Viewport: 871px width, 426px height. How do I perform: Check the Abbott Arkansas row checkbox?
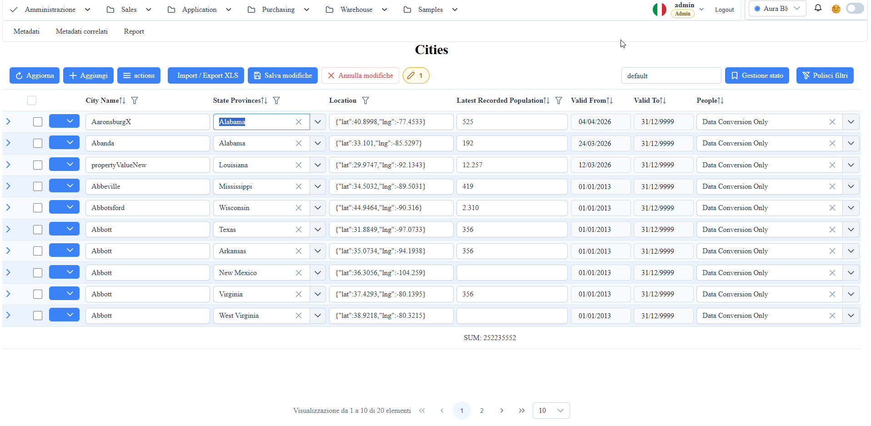tap(38, 251)
